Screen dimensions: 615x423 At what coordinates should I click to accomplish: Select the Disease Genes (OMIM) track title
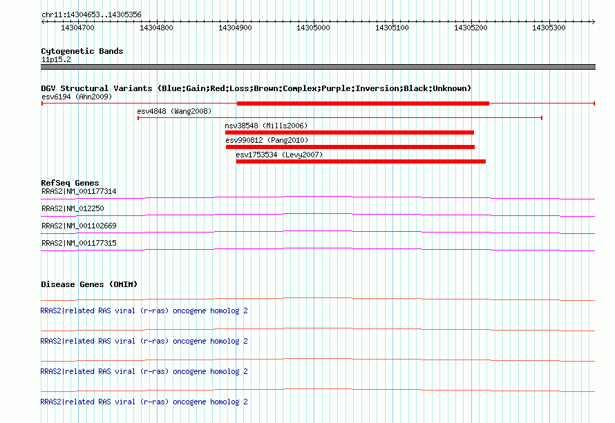[89, 284]
